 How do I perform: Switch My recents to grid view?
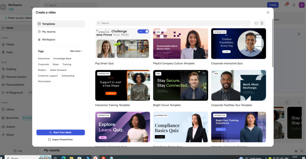296,151
